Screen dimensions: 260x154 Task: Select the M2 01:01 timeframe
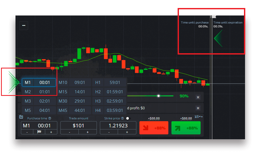pos(39,92)
